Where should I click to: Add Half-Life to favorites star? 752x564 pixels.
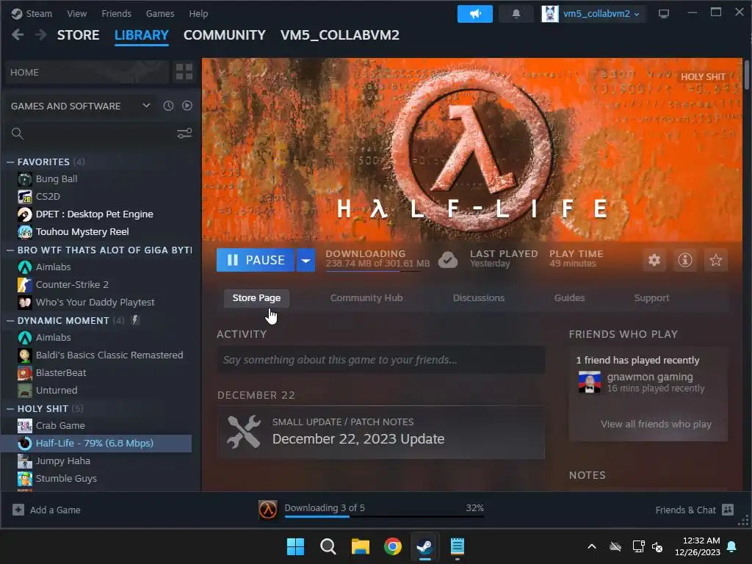715,260
